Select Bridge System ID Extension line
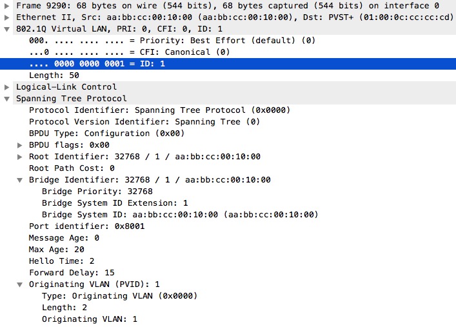The width and height of the screenshot is (456, 327). coord(115,203)
